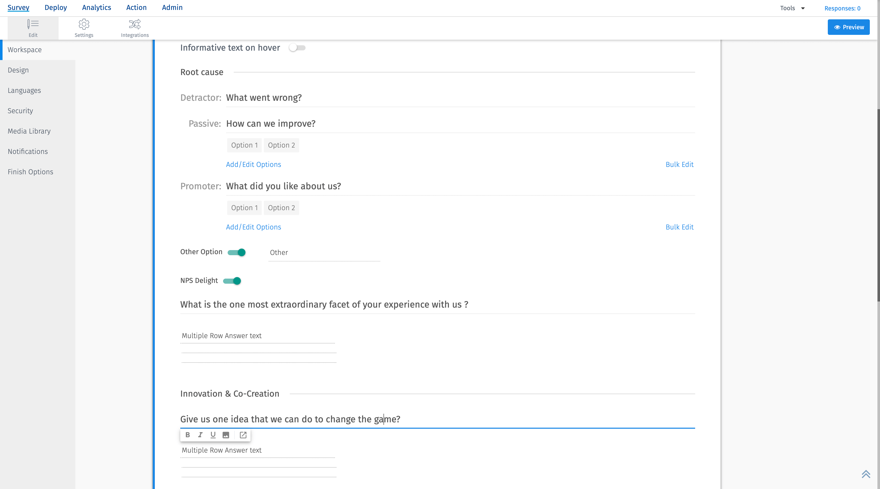
Task: Open survey Settings via the gear icon
Action: 84,27
